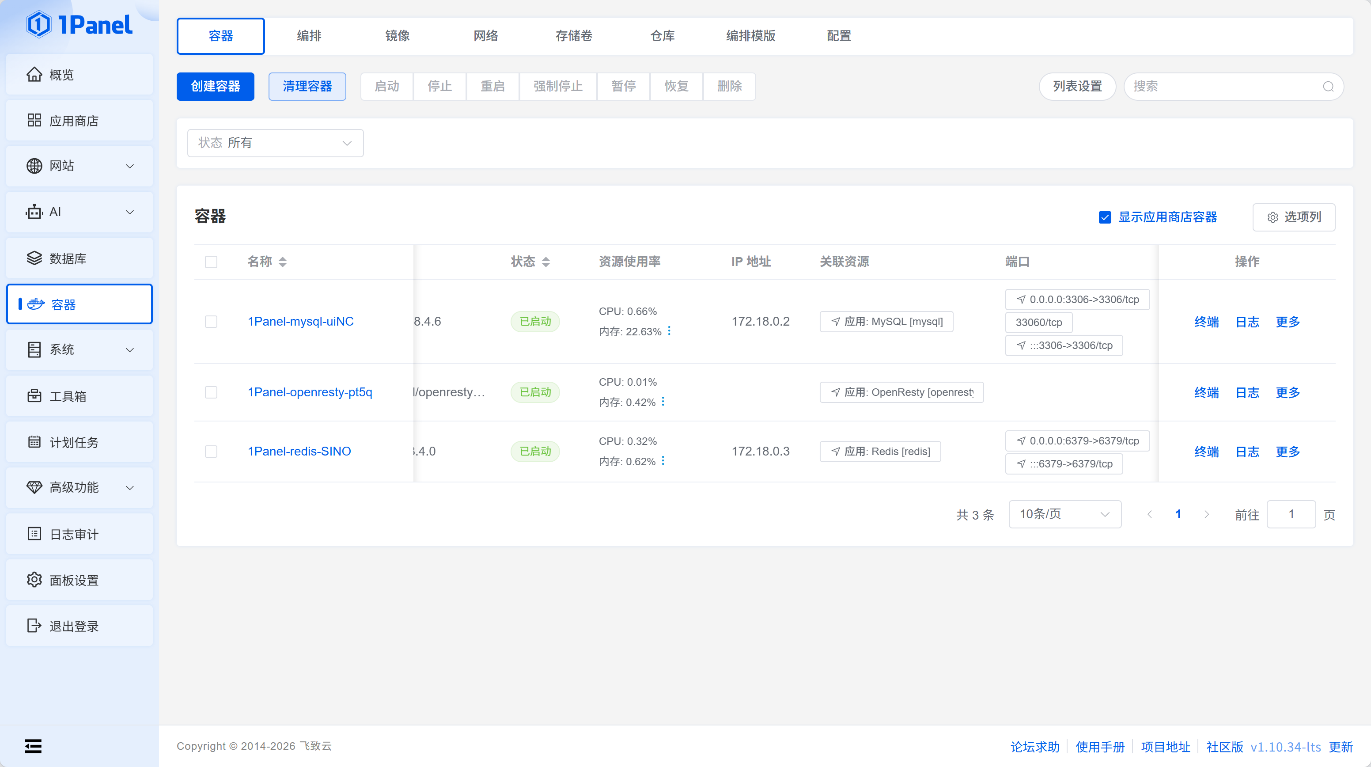
Task: Click the App Store grid icon in sidebar
Action: (x=34, y=120)
